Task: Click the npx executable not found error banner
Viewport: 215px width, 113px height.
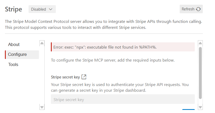Action: 123,47
